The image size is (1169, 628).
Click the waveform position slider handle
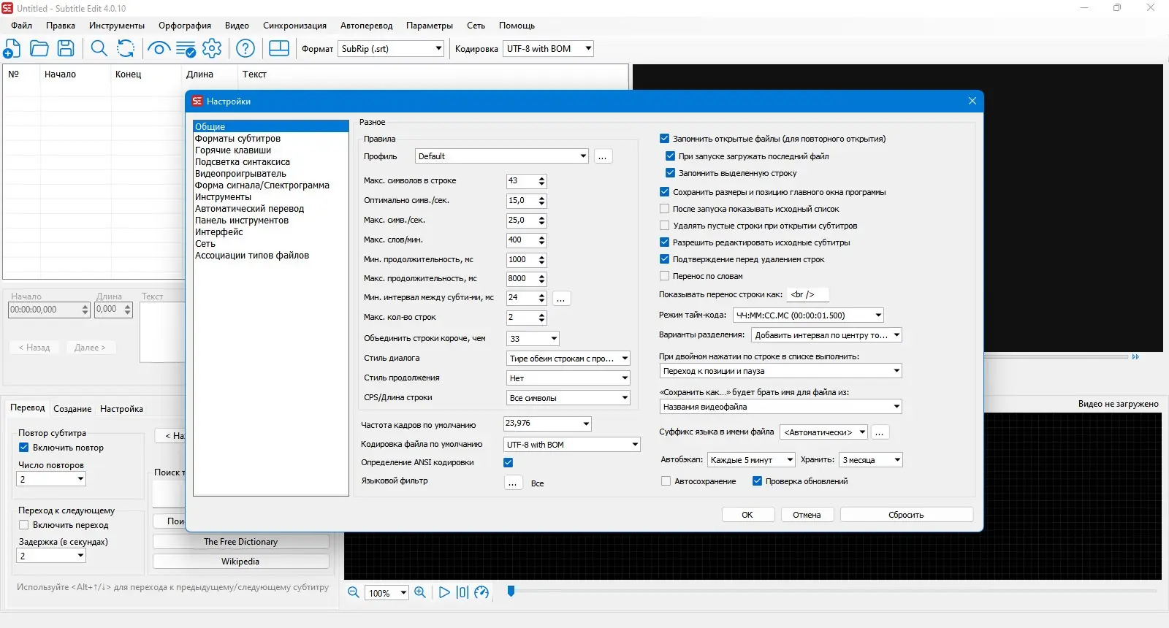(x=511, y=591)
